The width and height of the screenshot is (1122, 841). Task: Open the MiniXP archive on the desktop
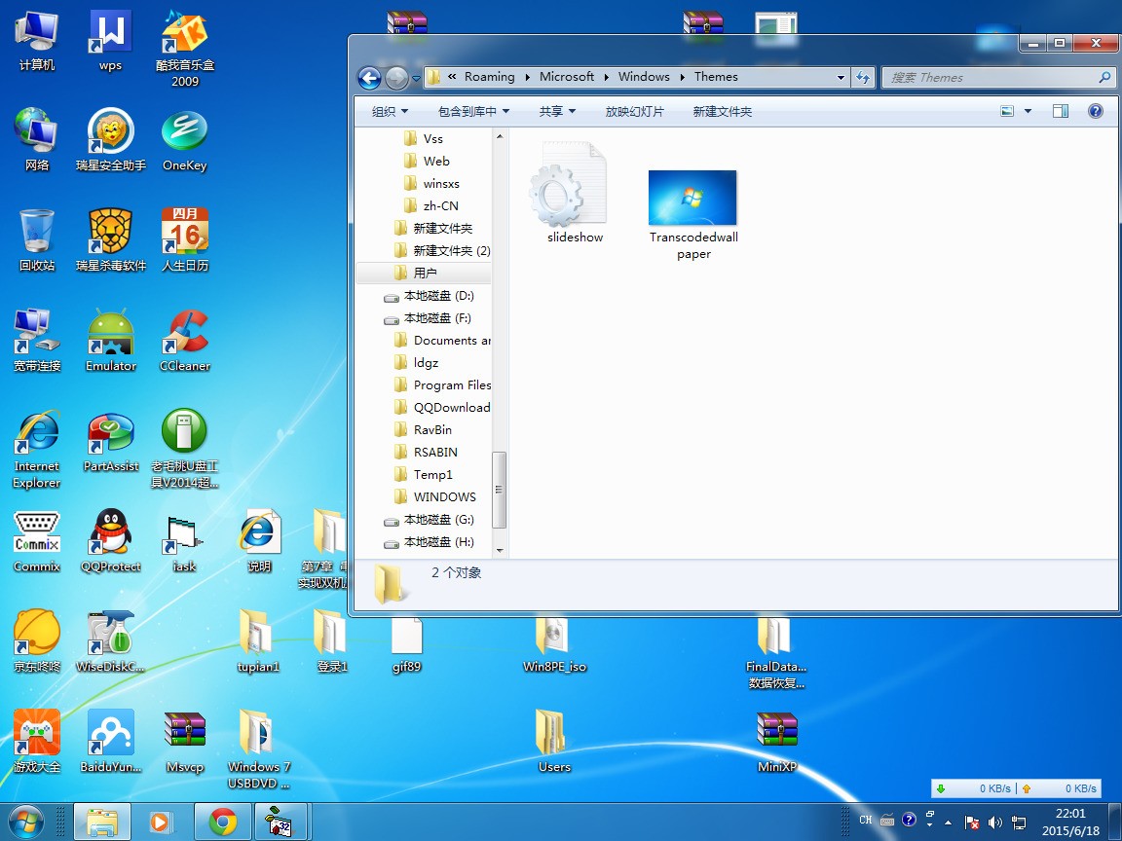pyautogui.click(x=776, y=741)
